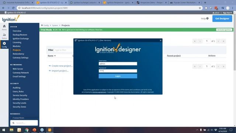The height and width of the screenshot is (133, 236).
Task: Click browser back arrow
Action: tap(3, 8)
